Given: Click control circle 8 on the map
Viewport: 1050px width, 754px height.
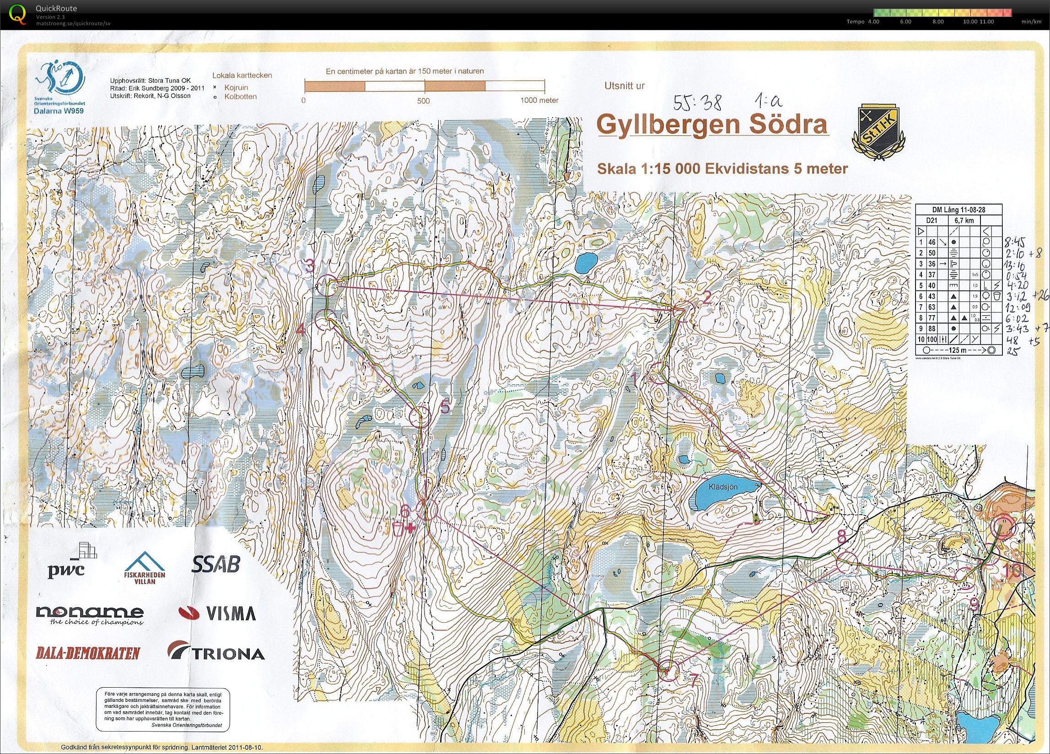Looking at the screenshot, I should pyautogui.click(x=847, y=562).
